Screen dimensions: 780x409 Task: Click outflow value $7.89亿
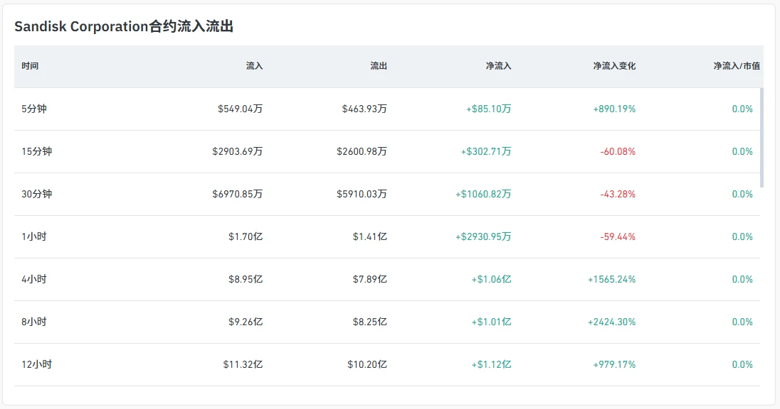click(370, 280)
